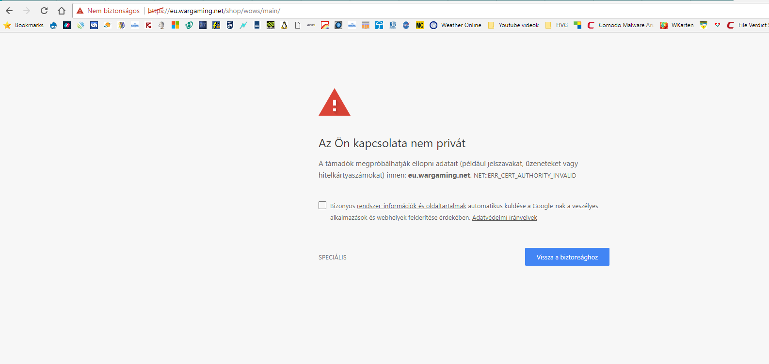Reload the page with the refresh icon

coord(44,11)
